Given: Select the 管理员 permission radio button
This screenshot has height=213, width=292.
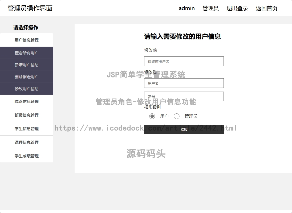Looking at the screenshot, I should pos(177,116).
